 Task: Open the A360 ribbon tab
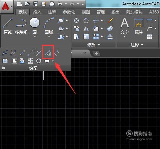point(154,12)
